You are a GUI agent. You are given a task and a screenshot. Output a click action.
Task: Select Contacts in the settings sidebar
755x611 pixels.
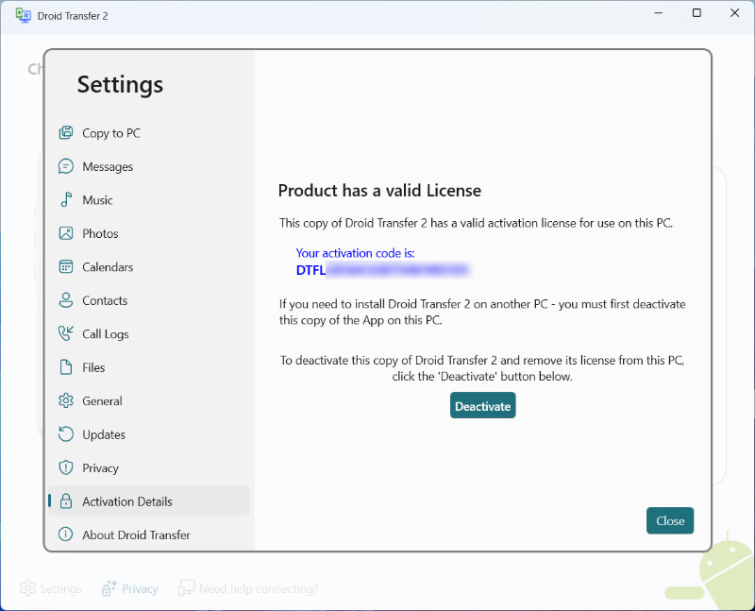[x=149, y=300]
